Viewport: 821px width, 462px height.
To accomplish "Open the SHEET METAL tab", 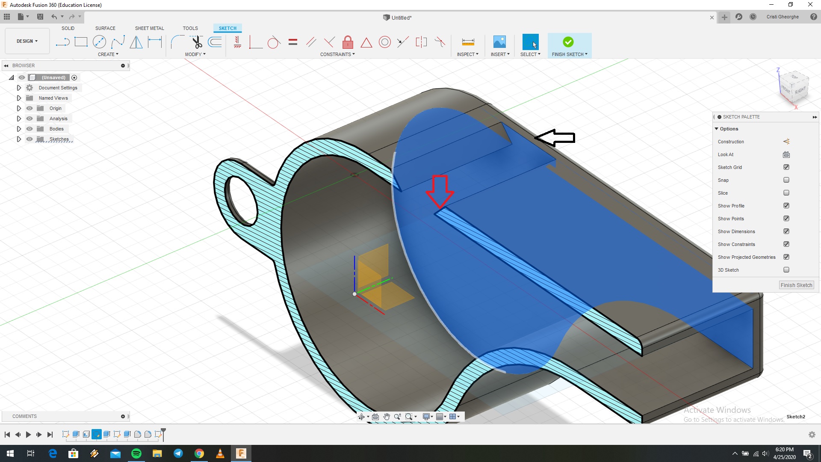I will (x=149, y=28).
